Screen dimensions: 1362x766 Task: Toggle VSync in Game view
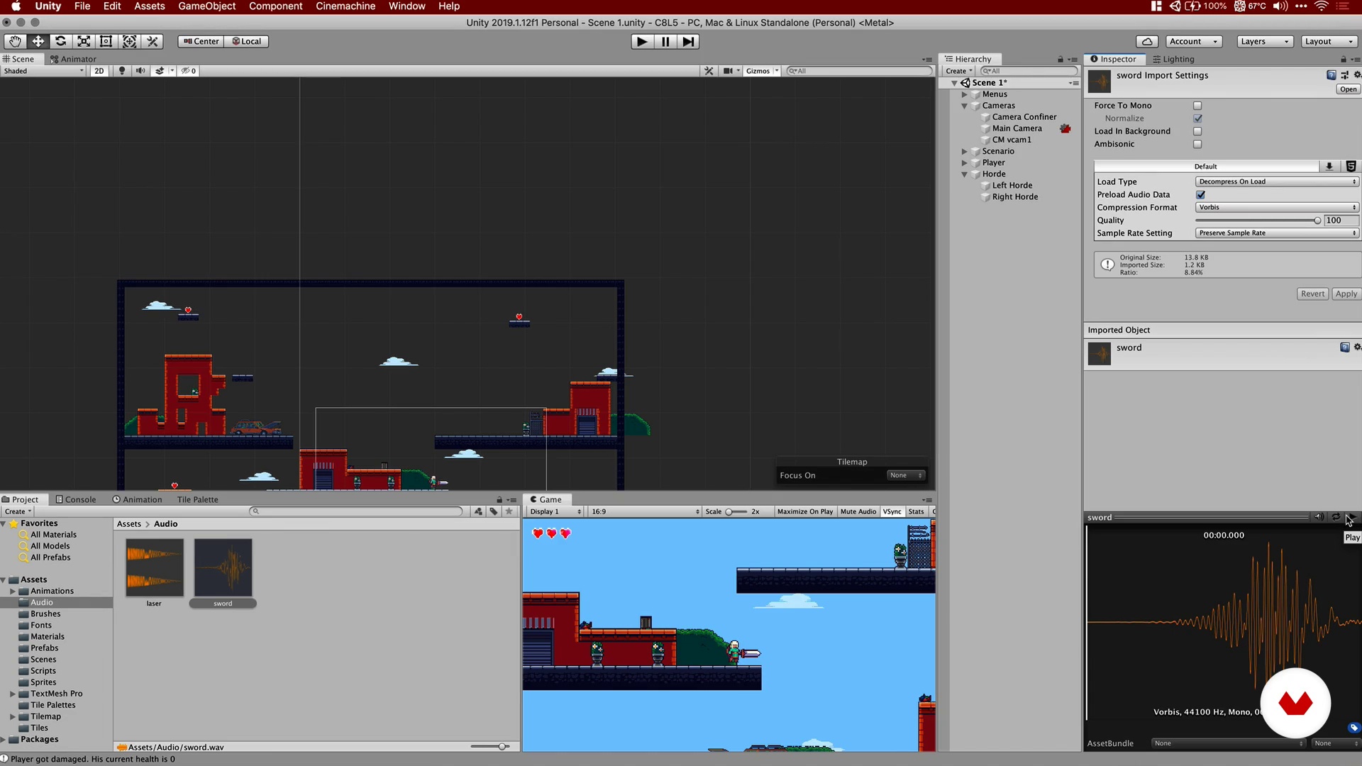[x=892, y=511]
